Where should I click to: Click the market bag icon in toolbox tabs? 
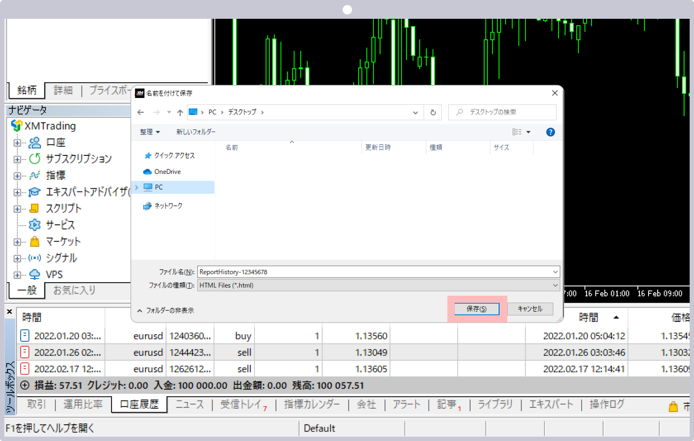(x=673, y=407)
